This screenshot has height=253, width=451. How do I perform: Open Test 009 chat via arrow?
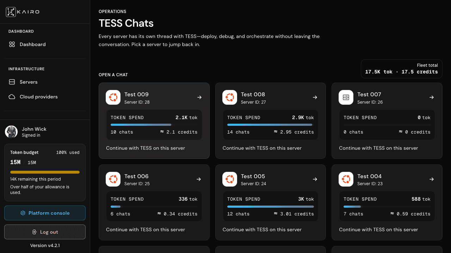[x=199, y=97]
